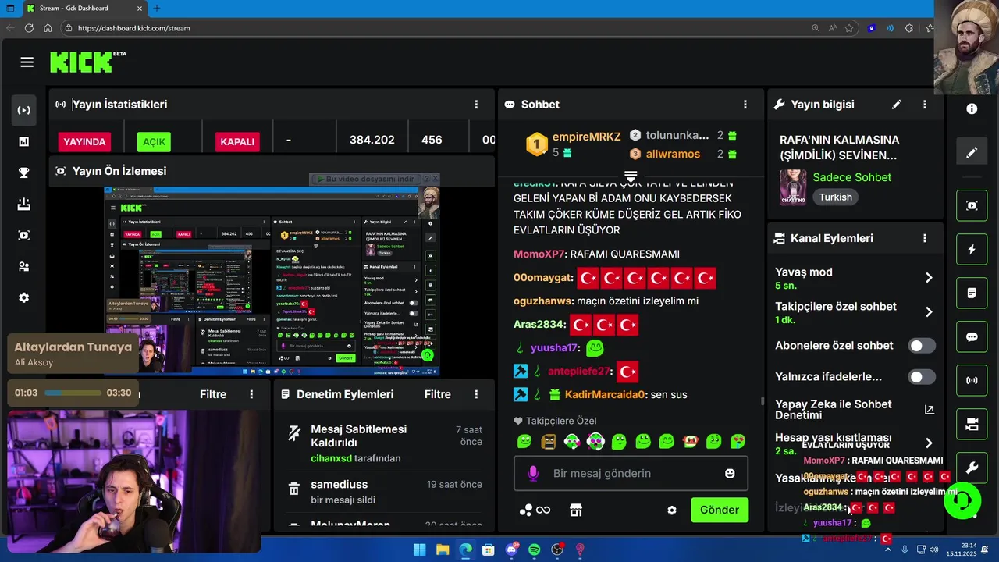999x562 pixels.
Task: Click the lightning bolt icon in the right toolbar
Action: pos(972,249)
